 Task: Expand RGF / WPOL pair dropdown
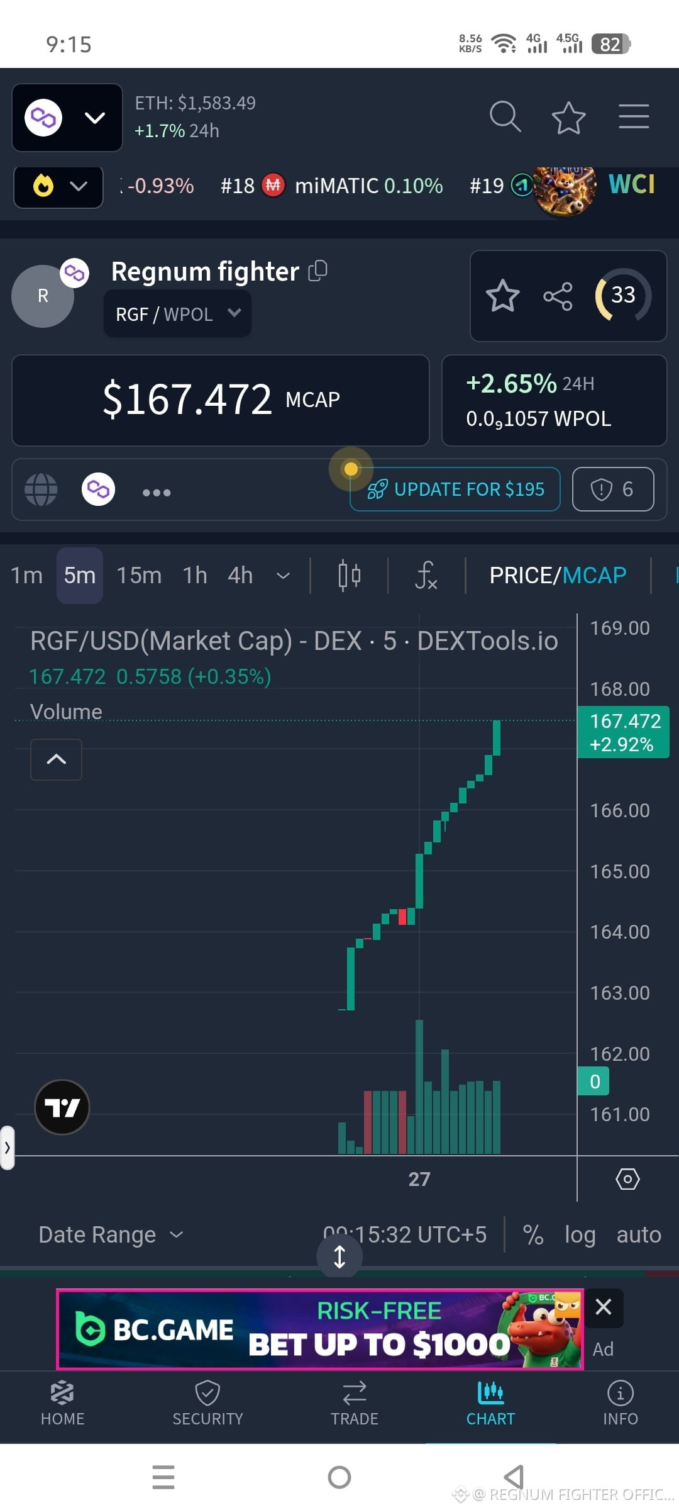click(x=177, y=313)
